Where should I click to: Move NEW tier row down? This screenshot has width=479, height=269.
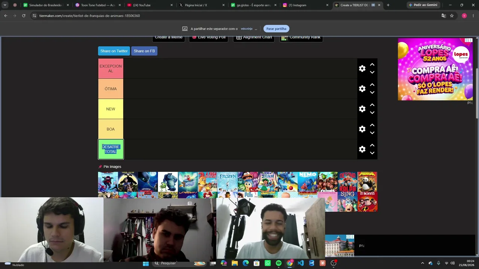[372, 113]
